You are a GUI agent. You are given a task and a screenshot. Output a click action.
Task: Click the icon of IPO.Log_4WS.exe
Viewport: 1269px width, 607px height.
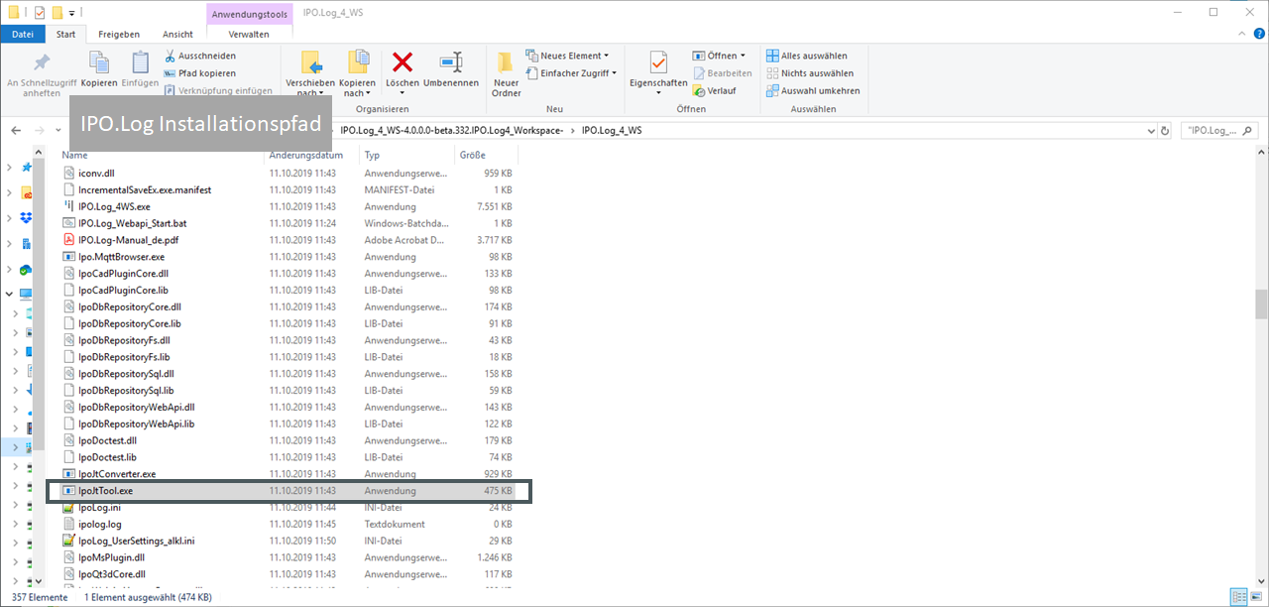click(x=69, y=206)
